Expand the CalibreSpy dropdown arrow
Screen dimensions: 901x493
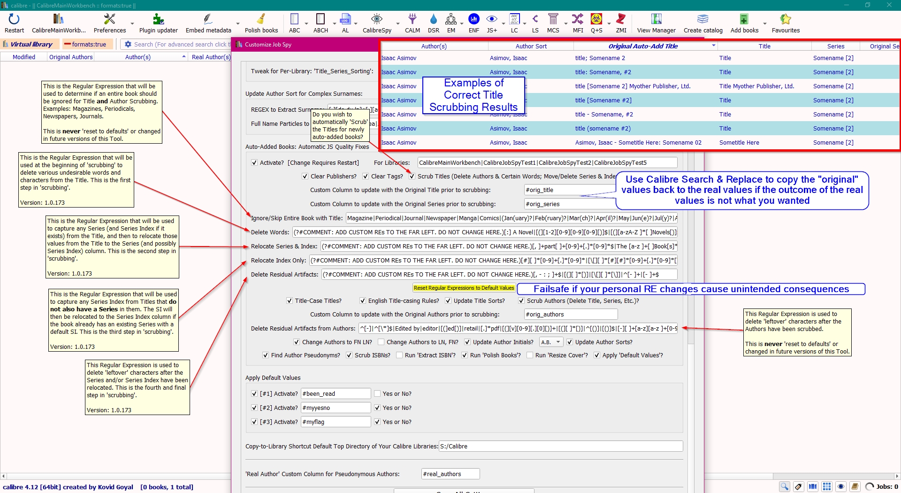point(397,23)
